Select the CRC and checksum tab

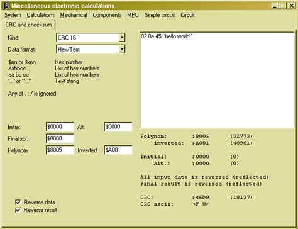[29, 25]
